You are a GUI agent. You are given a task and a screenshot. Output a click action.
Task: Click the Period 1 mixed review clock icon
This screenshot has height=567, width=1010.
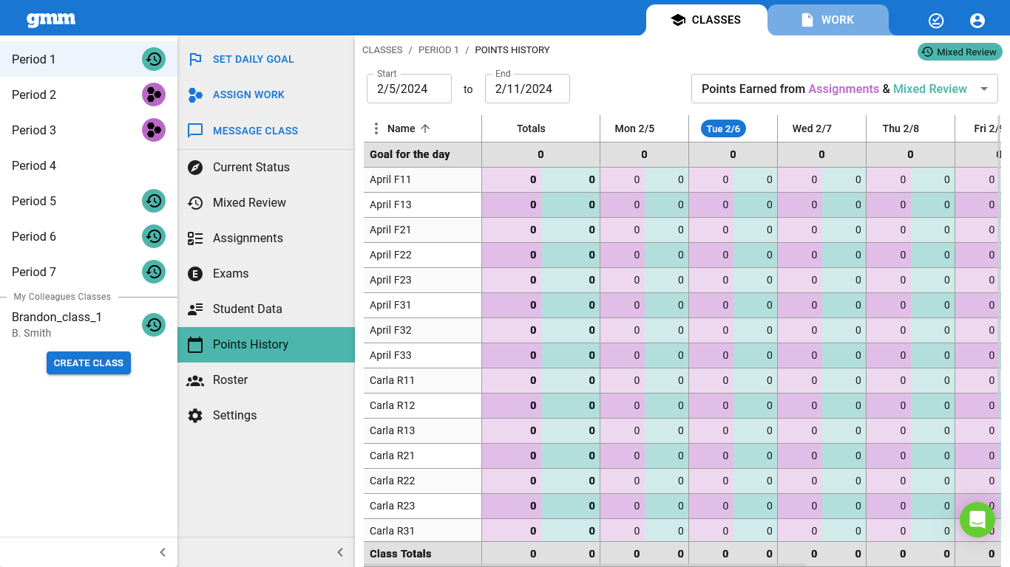154,59
